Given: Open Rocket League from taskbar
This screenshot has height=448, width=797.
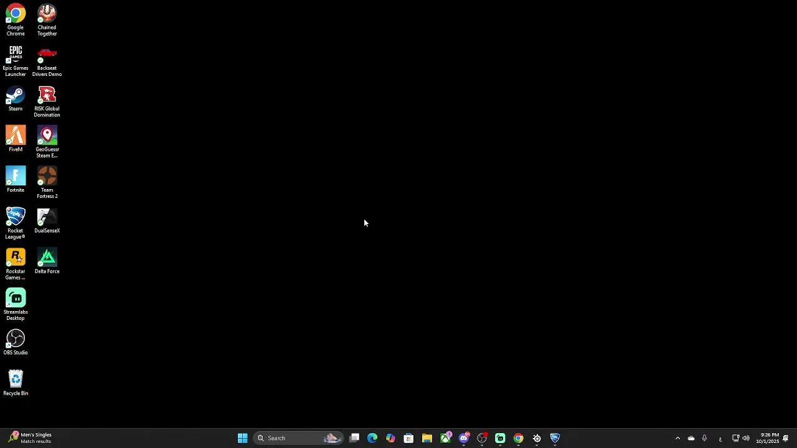Looking at the screenshot, I should point(555,438).
